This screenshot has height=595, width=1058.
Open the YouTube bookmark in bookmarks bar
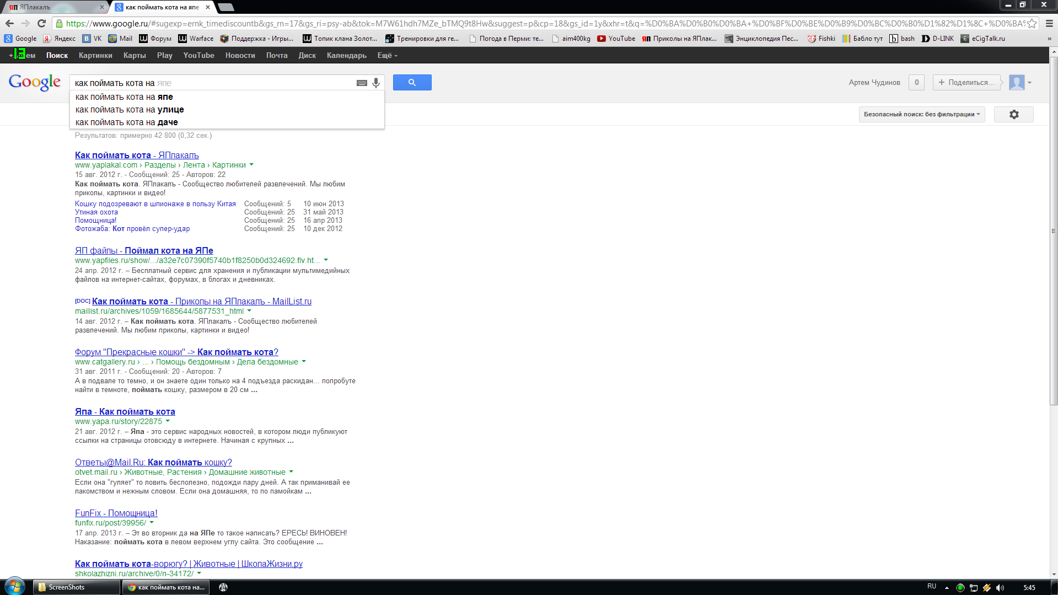coord(616,39)
